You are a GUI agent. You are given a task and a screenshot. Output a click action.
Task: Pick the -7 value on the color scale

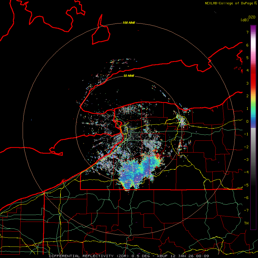(246, 210)
